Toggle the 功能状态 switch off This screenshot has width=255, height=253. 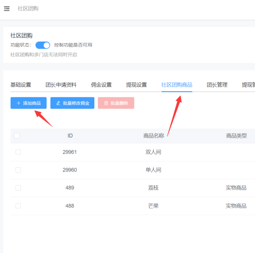(x=42, y=45)
